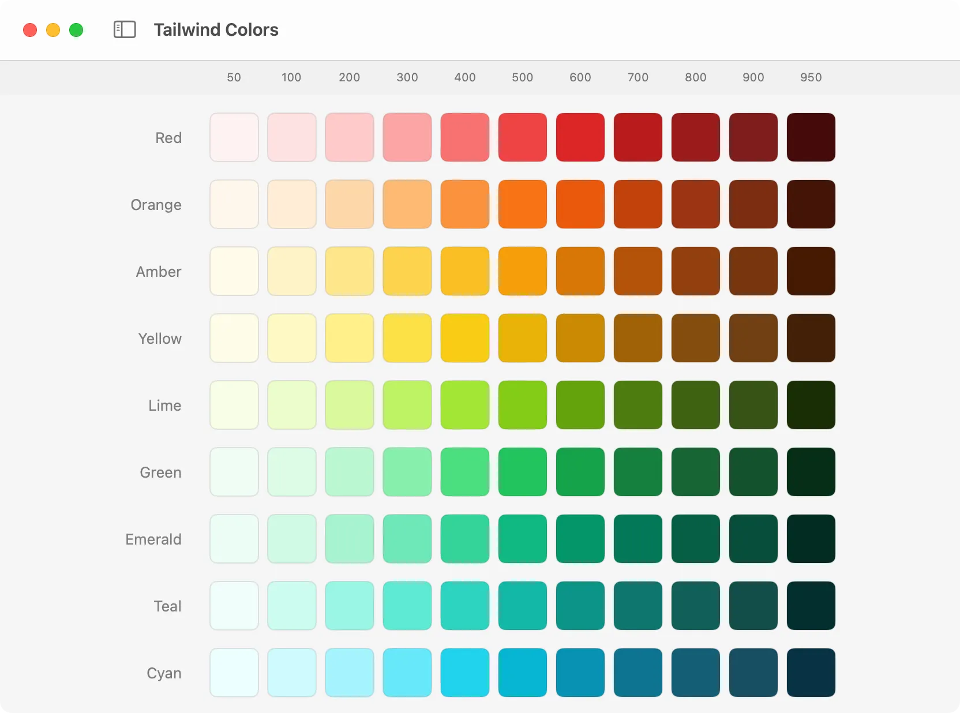Click the Emerald row label

tap(153, 539)
